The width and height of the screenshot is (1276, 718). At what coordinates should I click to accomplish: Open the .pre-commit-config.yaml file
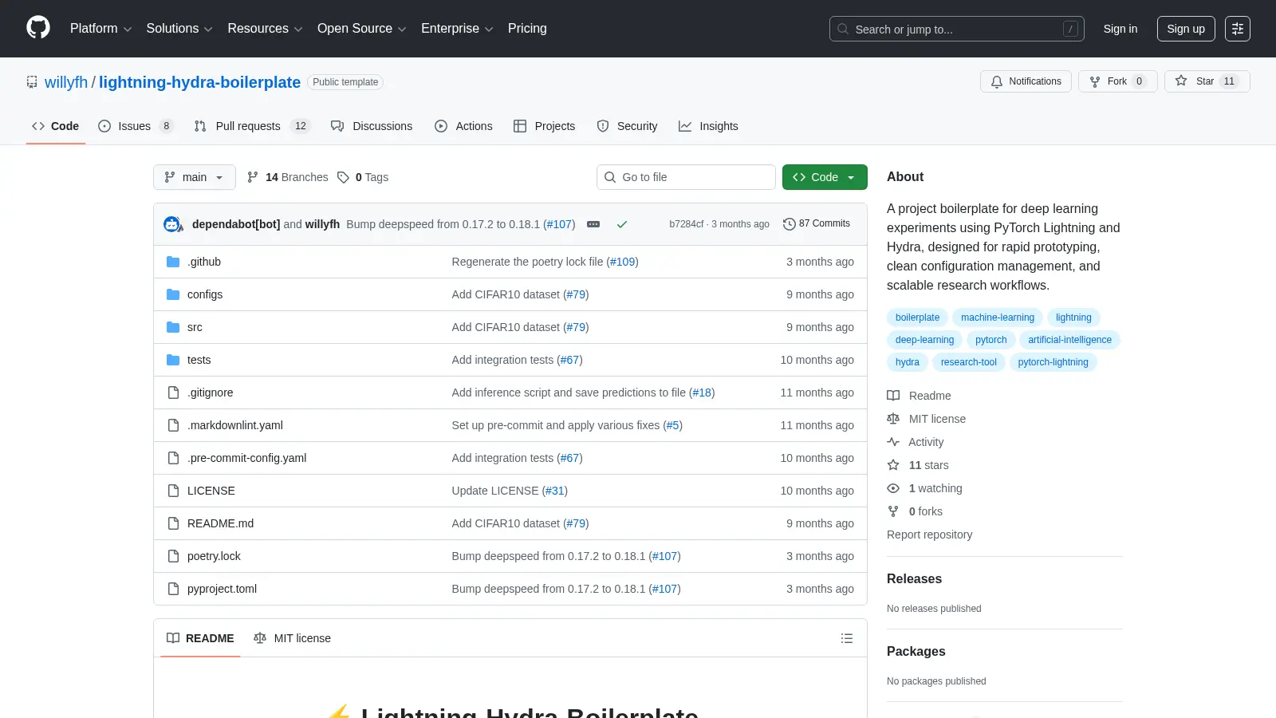tap(246, 458)
